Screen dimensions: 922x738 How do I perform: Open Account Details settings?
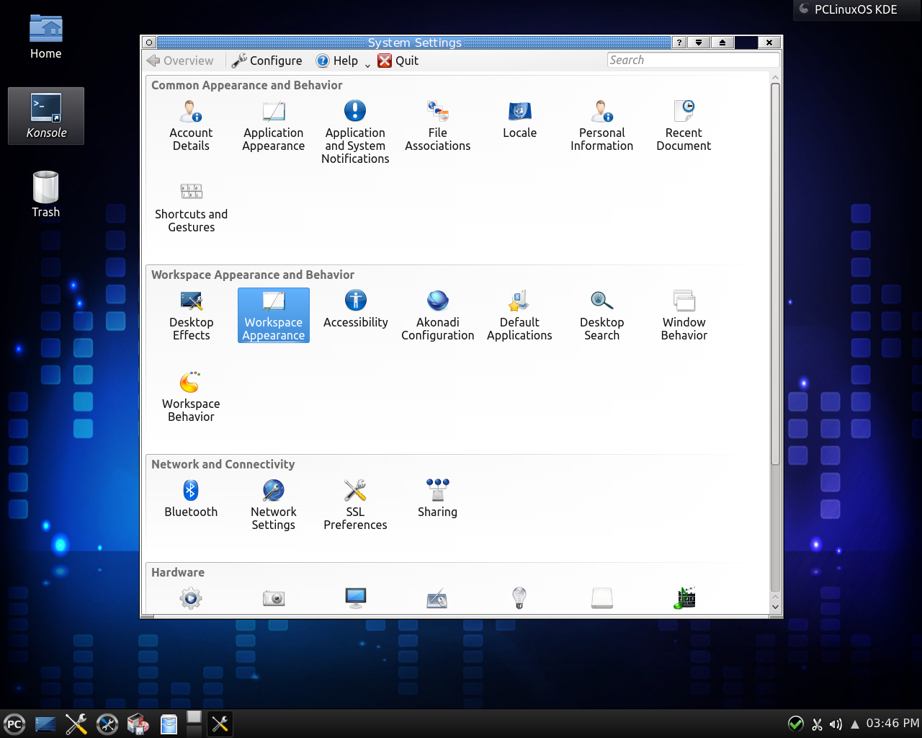click(x=191, y=126)
